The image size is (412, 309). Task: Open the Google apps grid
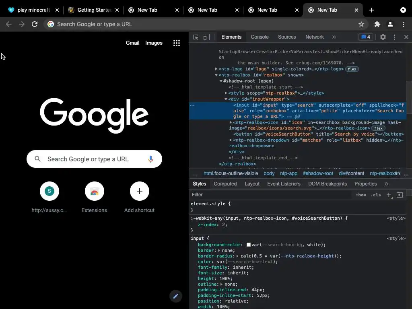pos(177,43)
